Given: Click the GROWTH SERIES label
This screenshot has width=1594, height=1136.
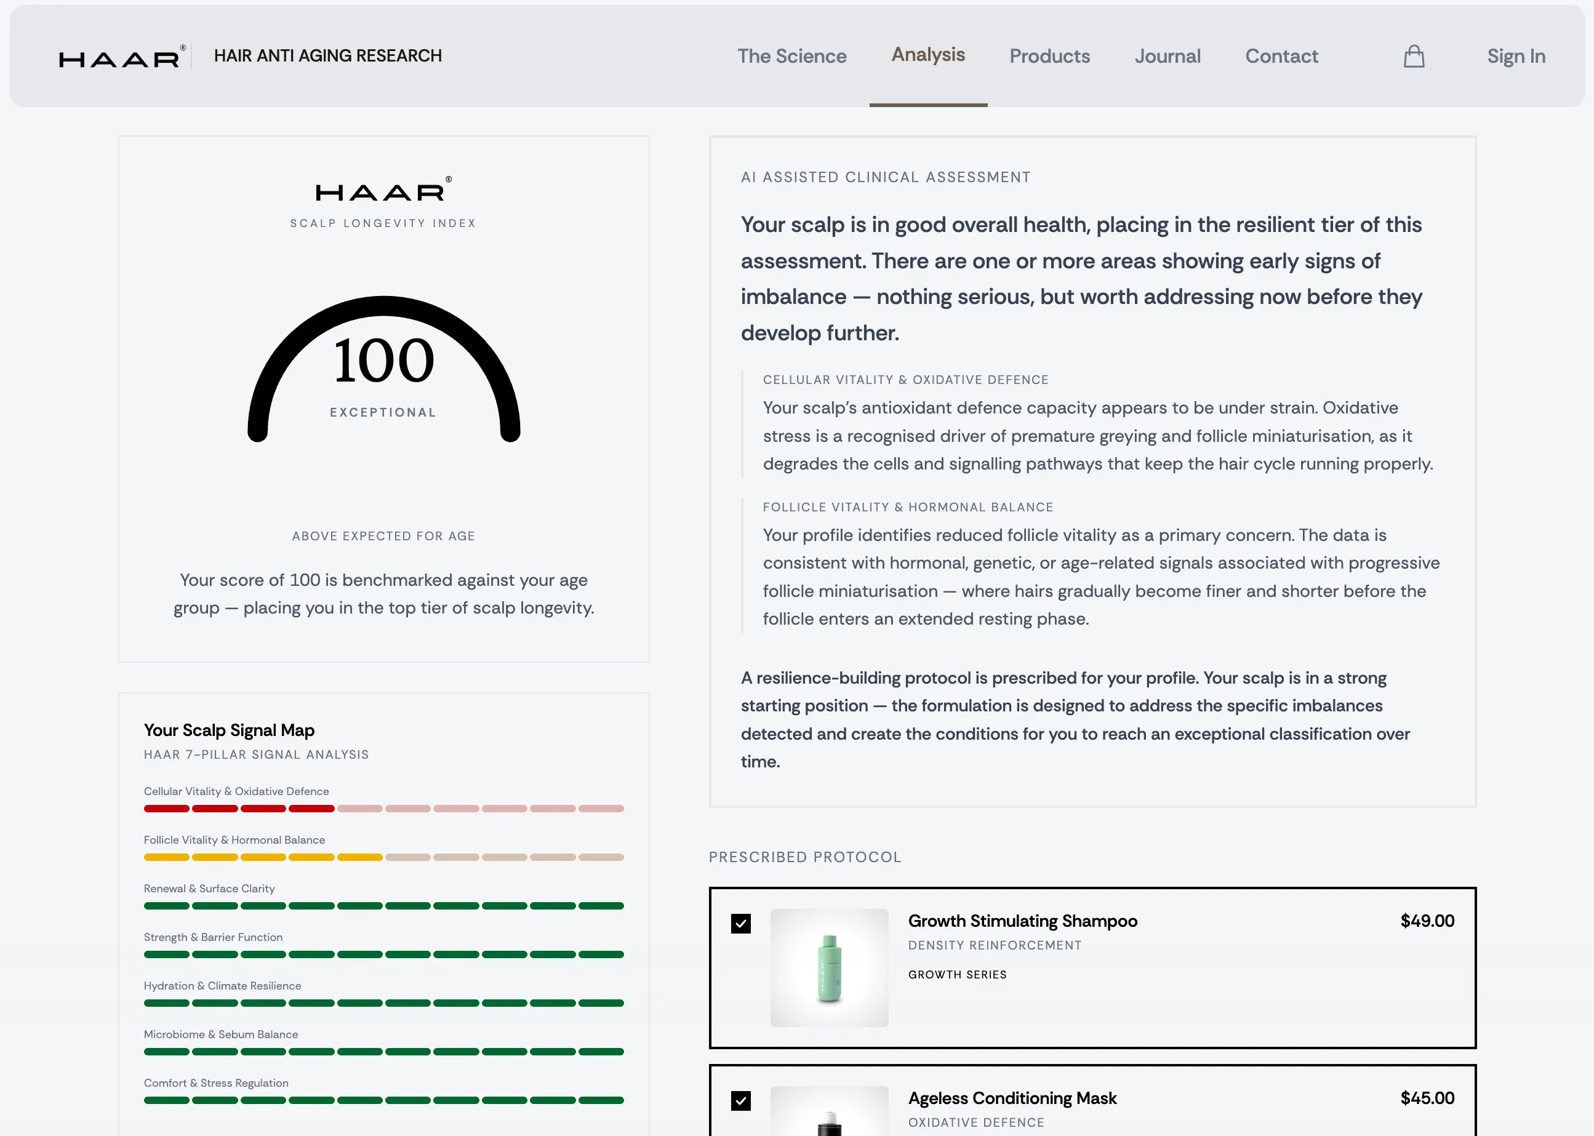Looking at the screenshot, I should click(957, 974).
